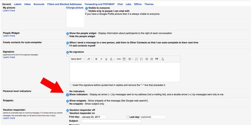Select Visible to everyone for picture
The image size is (251, 125).
tap(87, 8)
